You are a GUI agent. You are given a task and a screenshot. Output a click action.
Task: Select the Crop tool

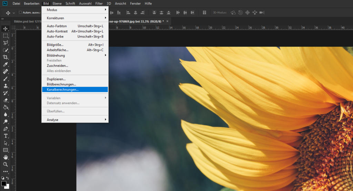coord(6,57)
